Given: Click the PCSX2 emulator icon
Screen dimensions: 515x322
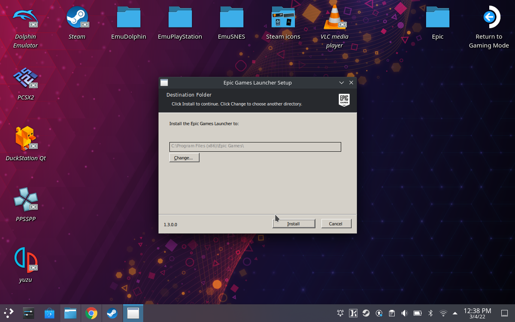Looking at the screenshot, I should [26, 79].
